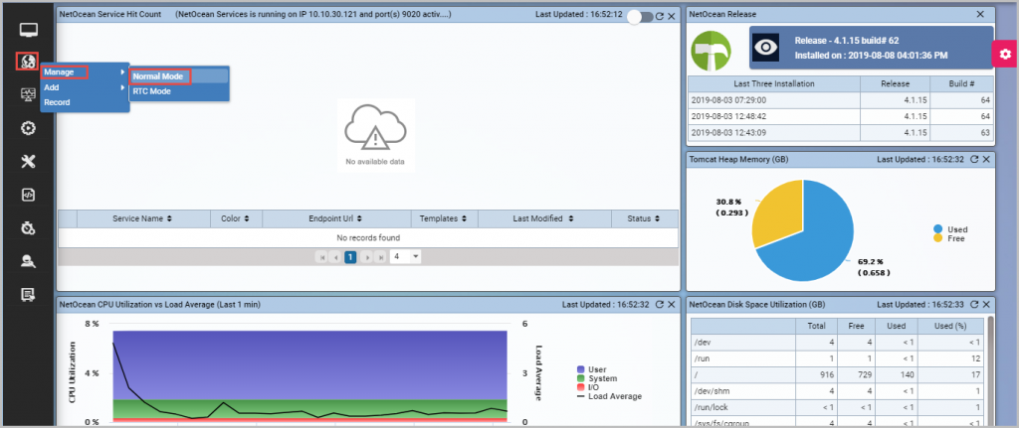This screenshot has width=1019, height=428.
Task: Close the Disk Space Utilization panel
Action: coord(986,304)
